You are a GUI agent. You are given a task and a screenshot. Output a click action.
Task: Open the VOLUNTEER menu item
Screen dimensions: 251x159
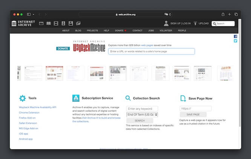point(166,30)
